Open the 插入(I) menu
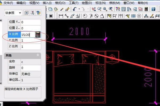Image resolution: width=160 pixels, height=106 pixels. (x=47, y=3)
